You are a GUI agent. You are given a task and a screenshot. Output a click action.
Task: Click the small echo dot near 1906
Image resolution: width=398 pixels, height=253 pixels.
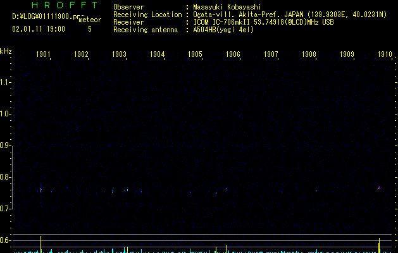pyautogui.click(x=226, y=188)
